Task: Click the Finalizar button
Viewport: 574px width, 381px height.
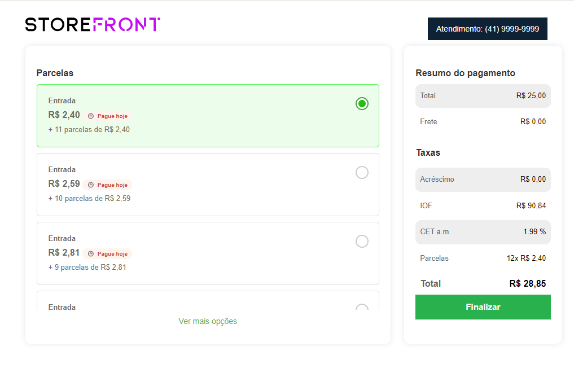Action: click(483, 307)
